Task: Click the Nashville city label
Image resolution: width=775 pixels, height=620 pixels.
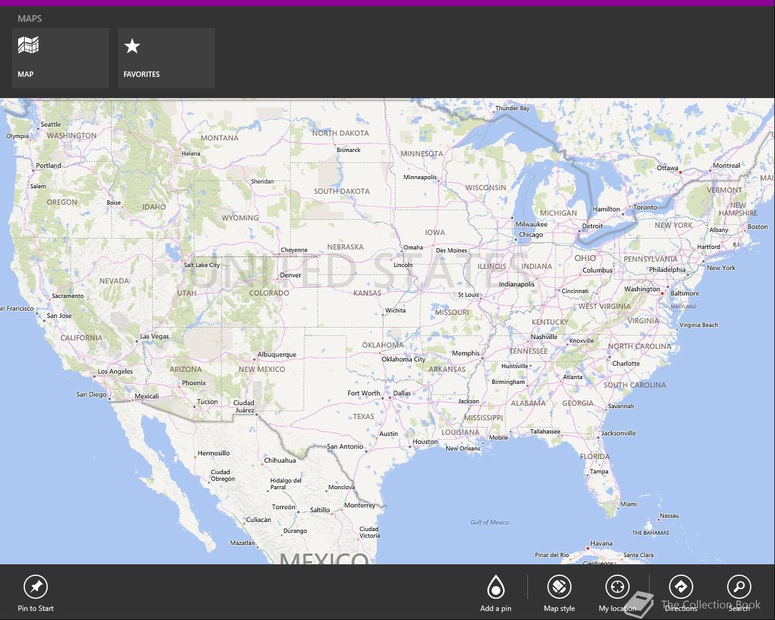Action: click(x=544, y=337)
